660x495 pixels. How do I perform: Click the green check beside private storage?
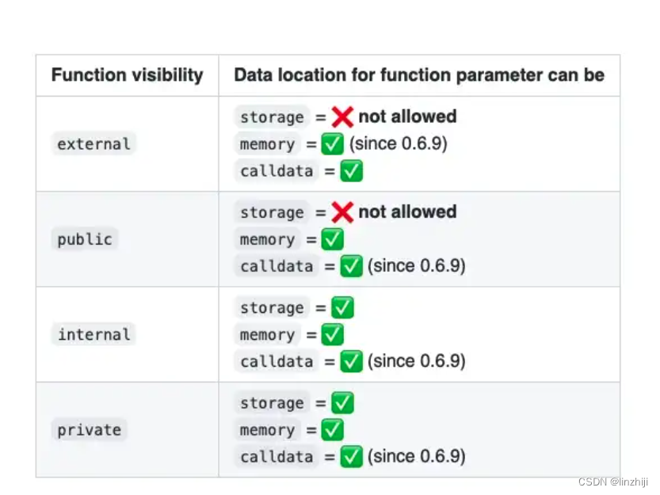342,403
